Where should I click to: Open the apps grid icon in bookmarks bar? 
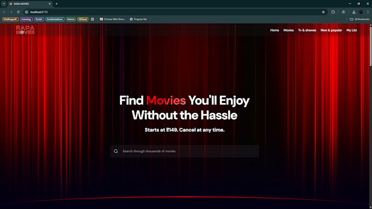pos(92,19)
